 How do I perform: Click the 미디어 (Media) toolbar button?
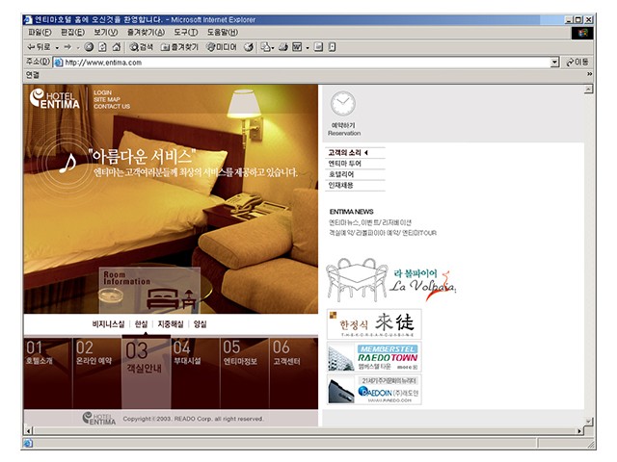point(223,46)
